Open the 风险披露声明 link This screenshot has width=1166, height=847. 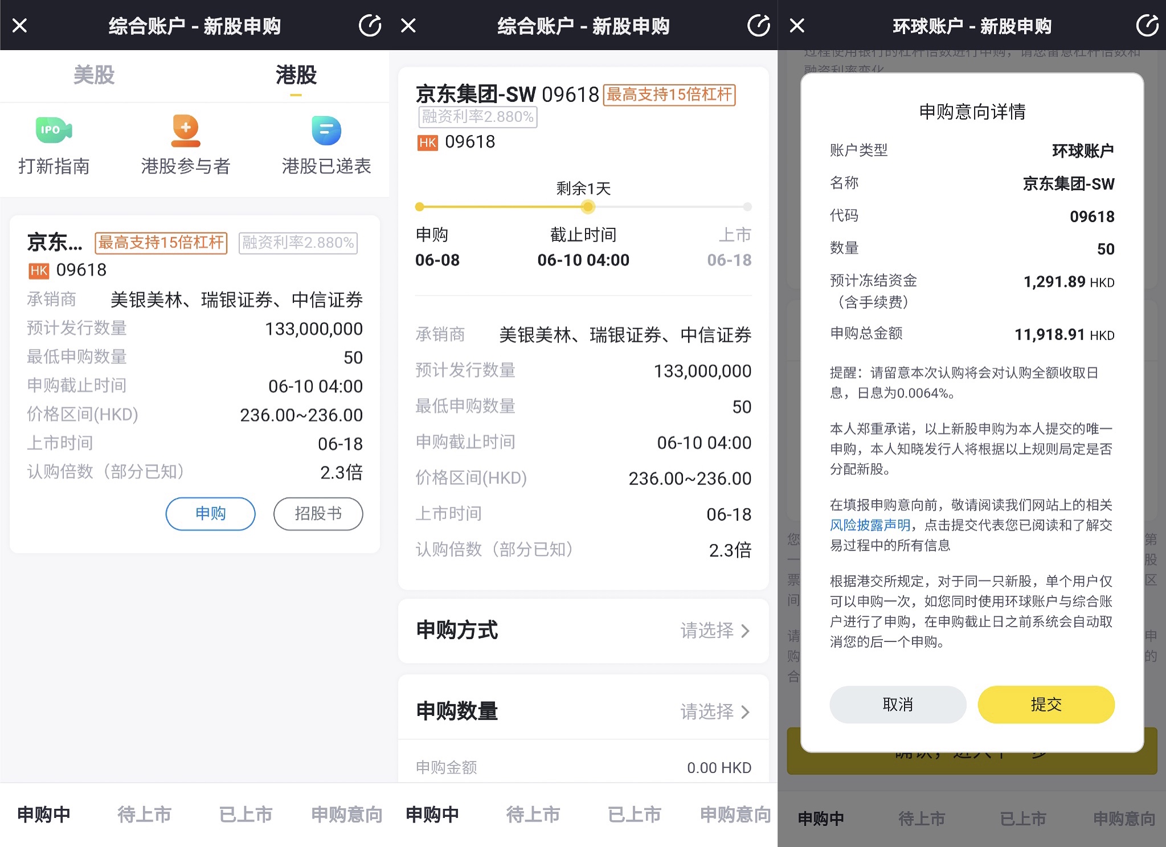tap(870, 525)
